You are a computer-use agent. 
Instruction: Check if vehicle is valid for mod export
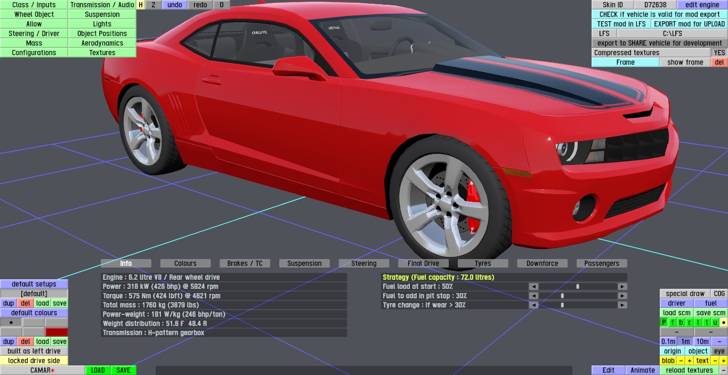tap(660, 14)
